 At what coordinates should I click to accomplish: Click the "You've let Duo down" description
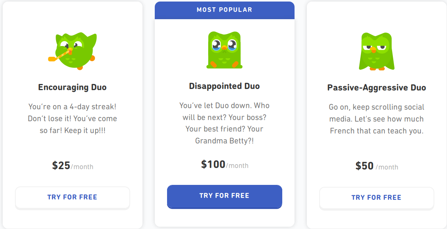click(224, 123)
